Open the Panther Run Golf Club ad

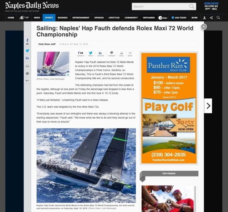[169, 108]
